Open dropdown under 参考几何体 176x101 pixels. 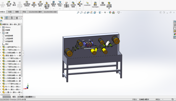60,9
